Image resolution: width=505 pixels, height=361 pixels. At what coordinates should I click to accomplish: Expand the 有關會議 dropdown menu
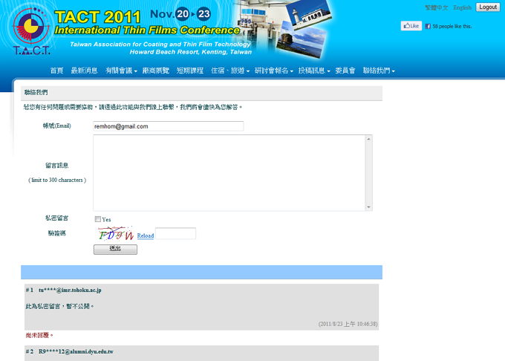click(121, 71)
